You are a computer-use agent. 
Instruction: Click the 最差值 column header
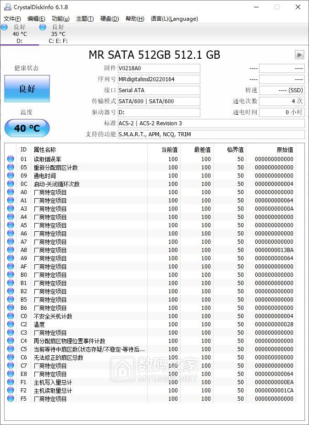pyautogui.click(x=197, y=150)
